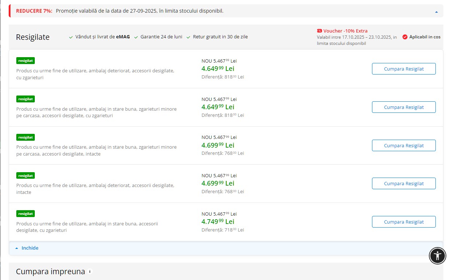Collapse the list using the Inchide arrow

[x=17, y=248]
